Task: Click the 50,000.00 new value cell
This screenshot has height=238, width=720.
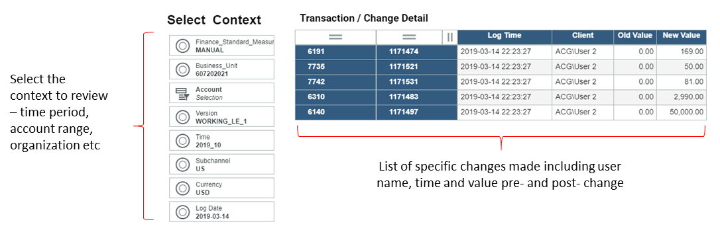Action: 682,112
